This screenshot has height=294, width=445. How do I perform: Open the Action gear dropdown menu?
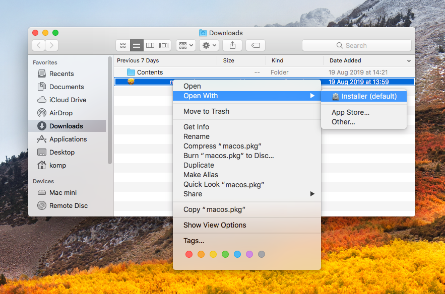(209, 45)
